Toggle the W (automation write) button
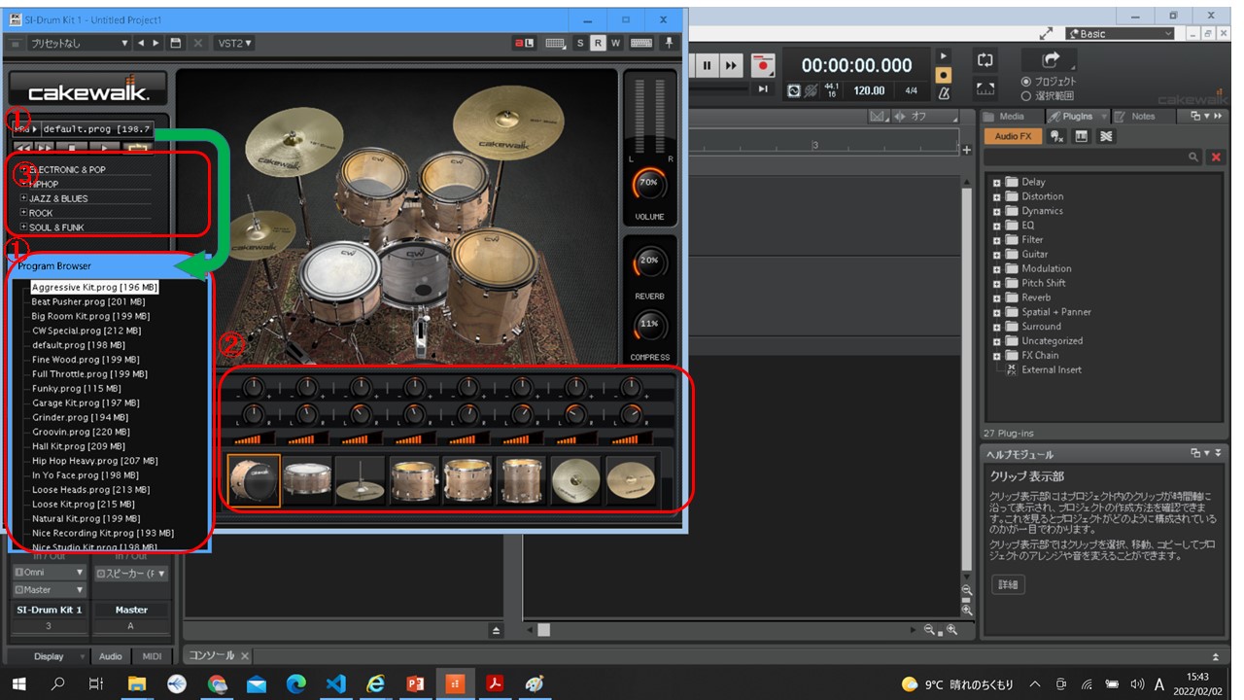 click(x=616, y=43)
